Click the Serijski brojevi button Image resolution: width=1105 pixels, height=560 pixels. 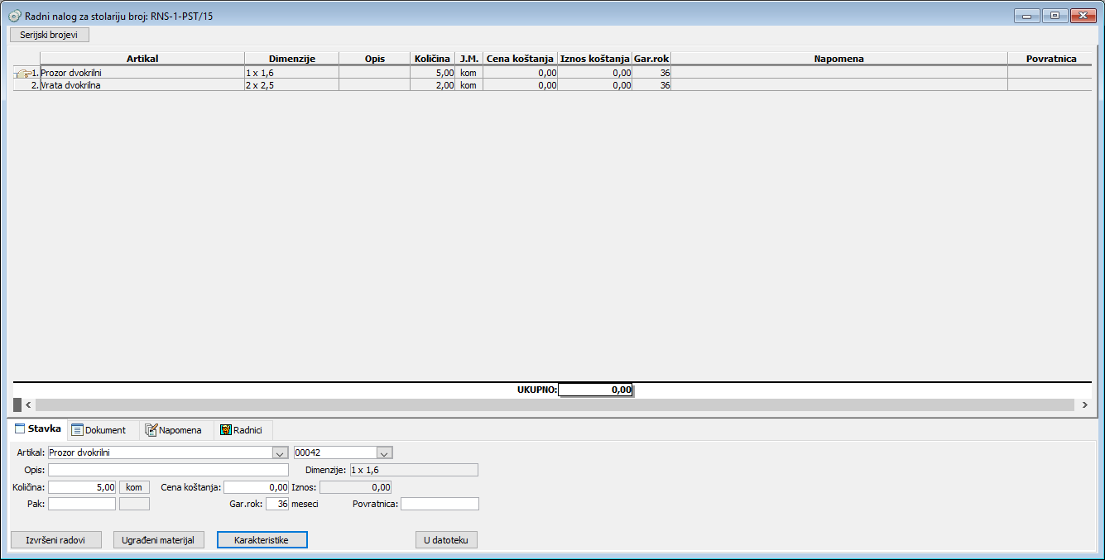tap(49, 35)
